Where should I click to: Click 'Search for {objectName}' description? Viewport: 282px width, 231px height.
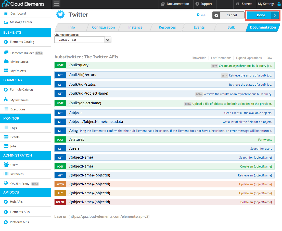(x=255, y=158)
